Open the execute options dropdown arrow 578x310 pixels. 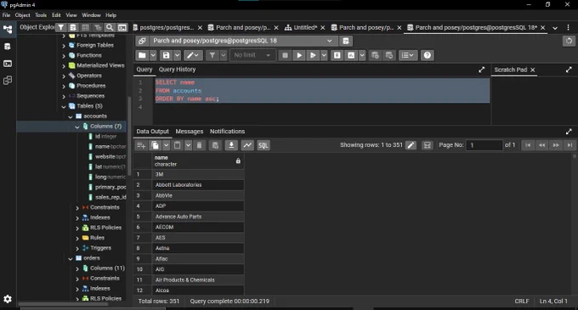tap(324, 55)
